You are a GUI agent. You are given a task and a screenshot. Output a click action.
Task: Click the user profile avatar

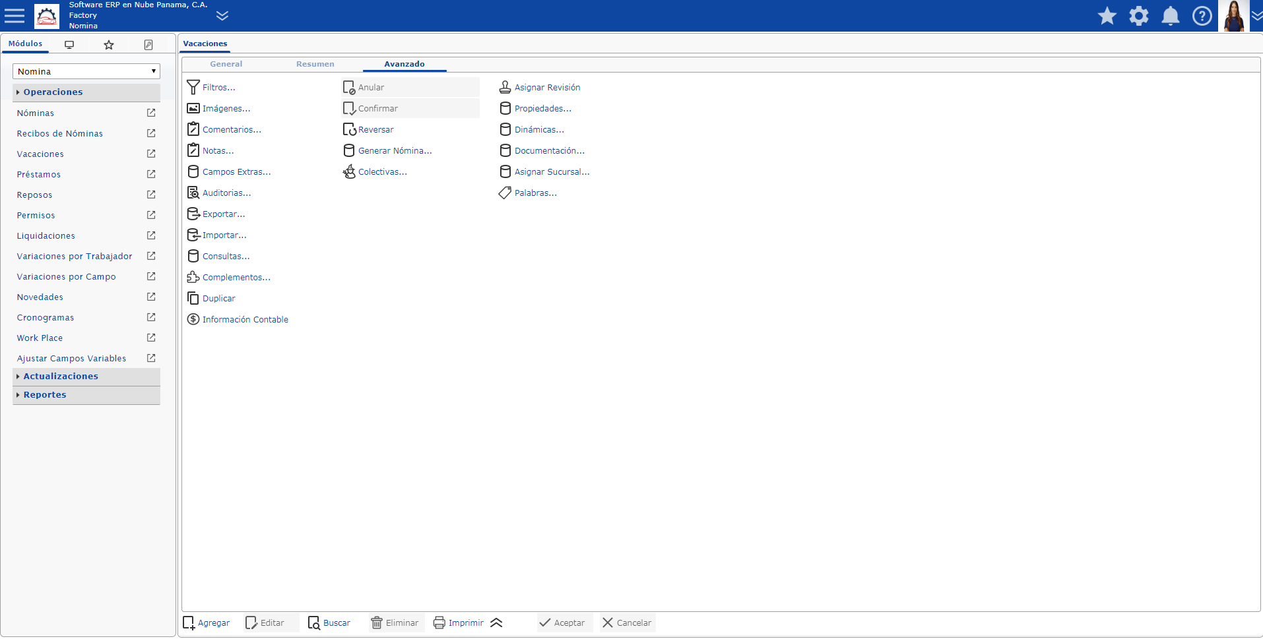point(1234,16)
